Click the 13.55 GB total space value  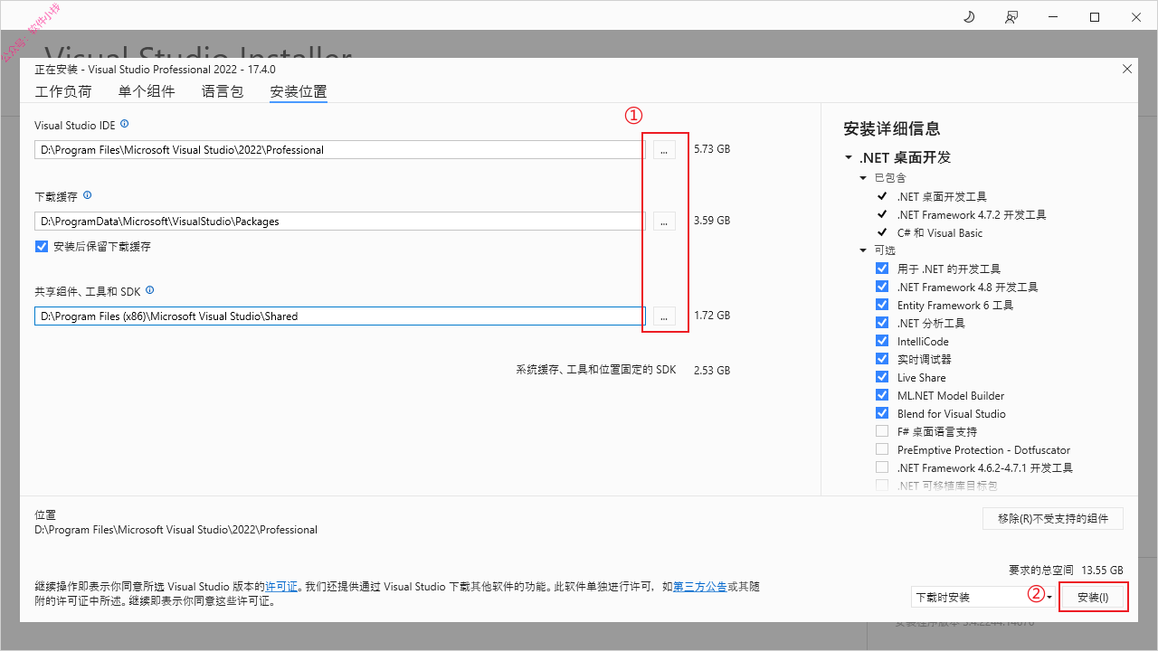point(1101,571)
